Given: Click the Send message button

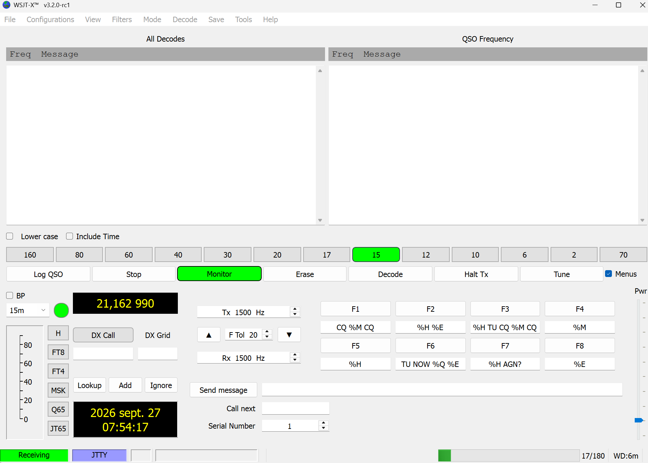Looking at the screenshot, I should 223,390.
